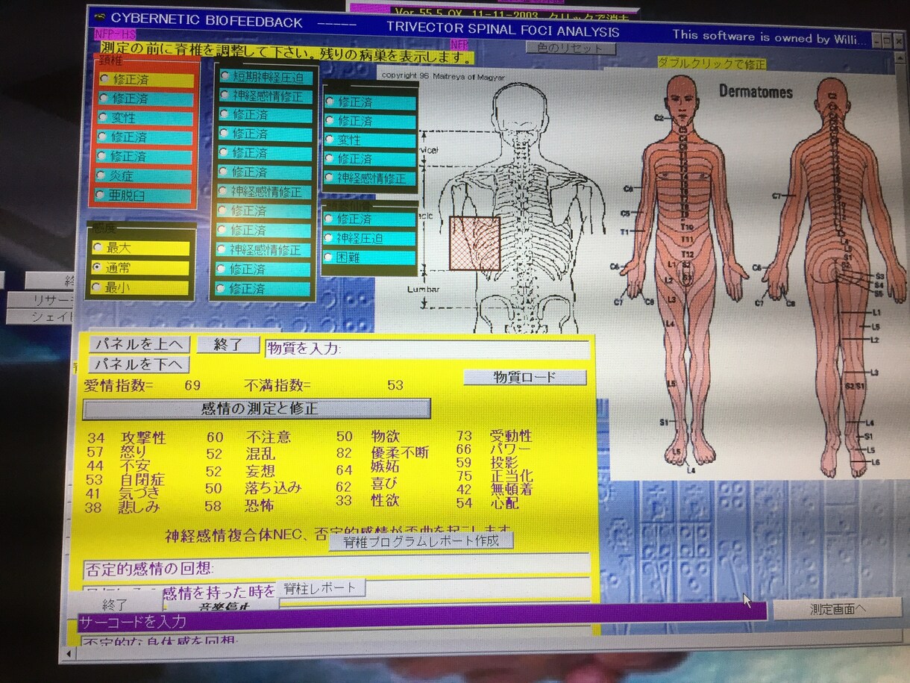Set sensitivity to 通常
The width and height of the screenshot is (910, 683).
(97, 267)
